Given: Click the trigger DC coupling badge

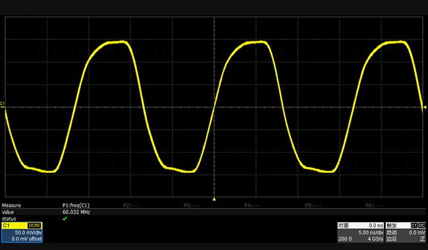Looking at the screenshot, I should [421, 226].
